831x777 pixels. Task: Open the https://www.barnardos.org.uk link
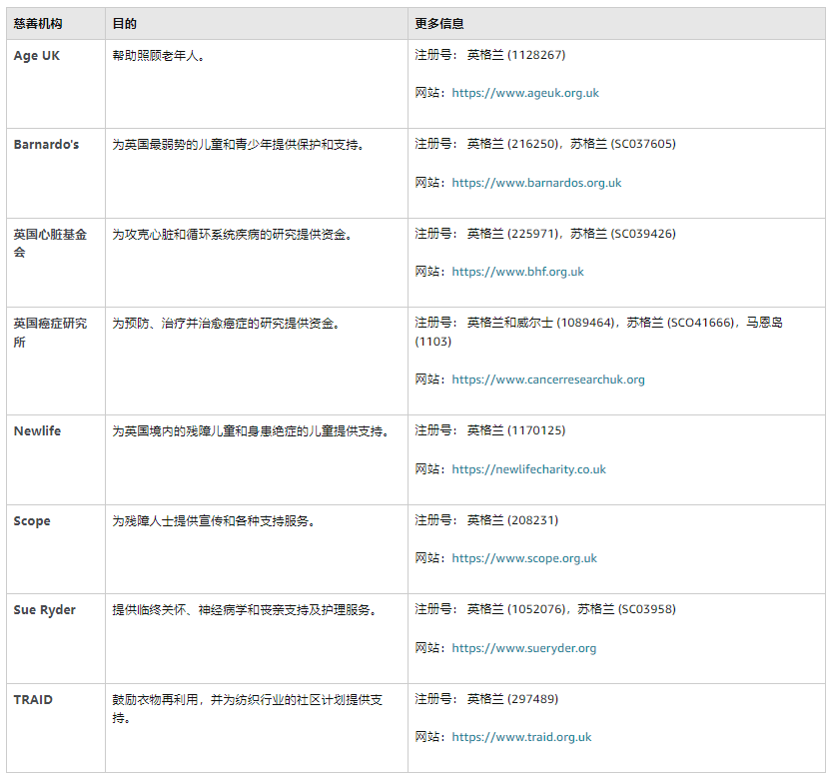tap(536, 183)
